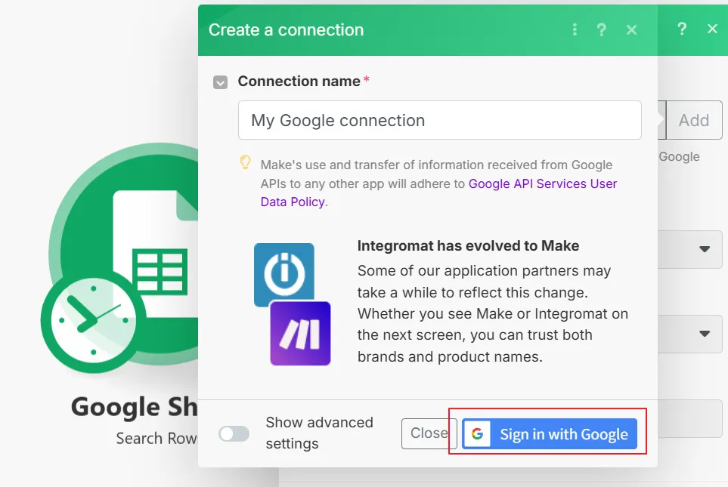Toggle Show advanced settings switch
Image resolution: width=728 pixels, height=487 pixels.
(234, 434)
